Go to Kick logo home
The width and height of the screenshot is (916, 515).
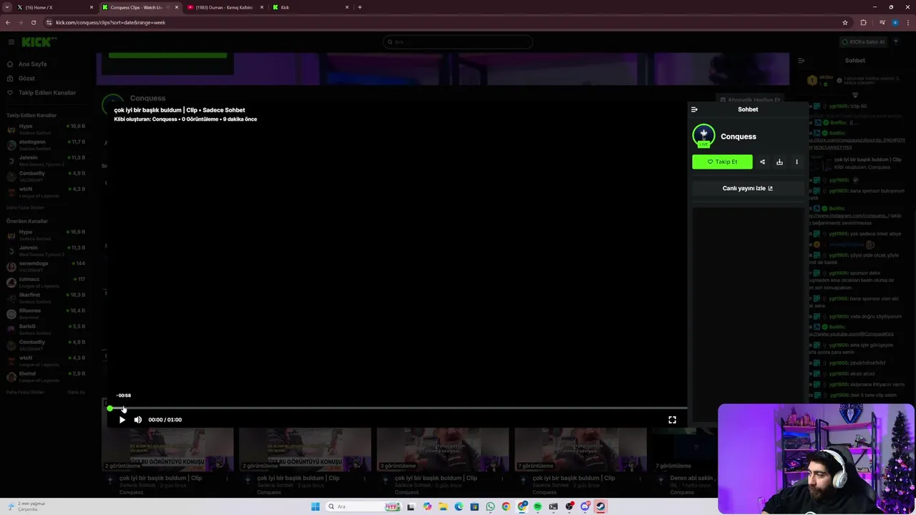click(x=38, y=42)
